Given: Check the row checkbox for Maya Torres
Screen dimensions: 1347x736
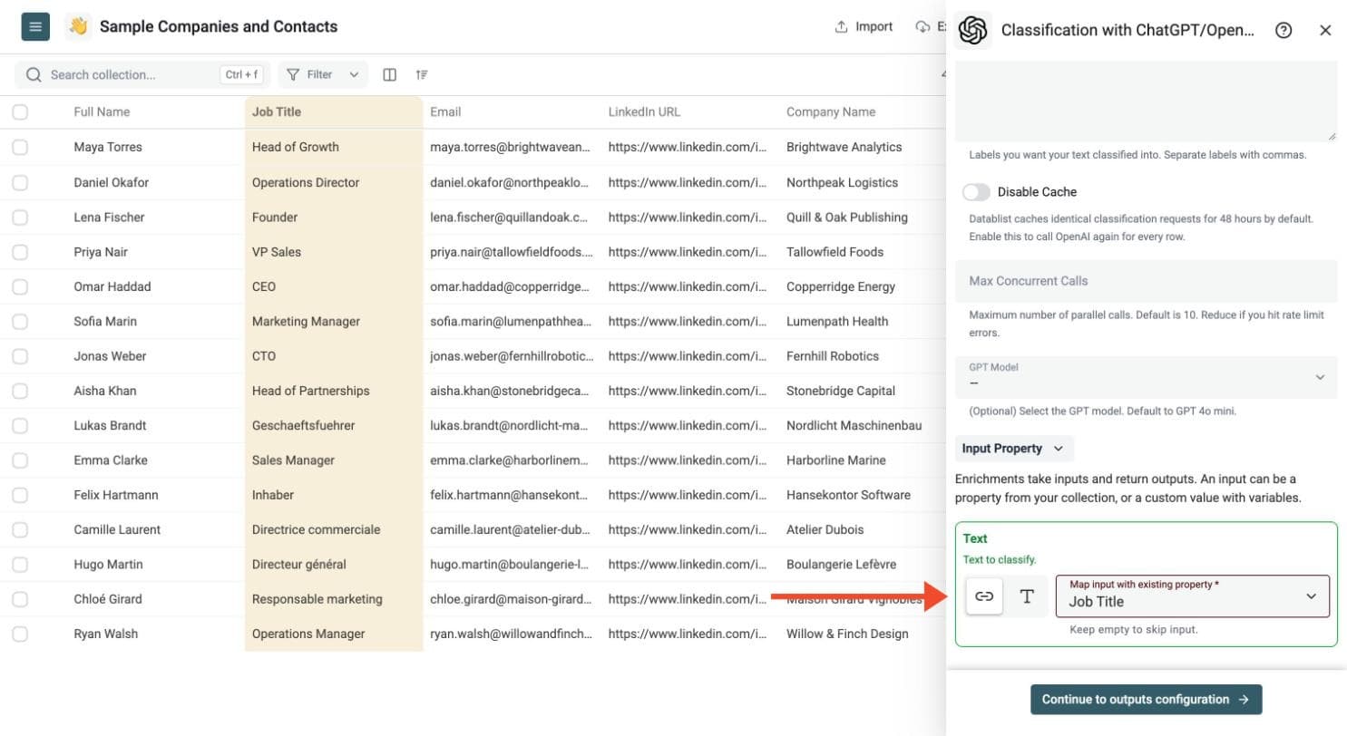Looking at the screenshot, I should click(x=20, y=147).
